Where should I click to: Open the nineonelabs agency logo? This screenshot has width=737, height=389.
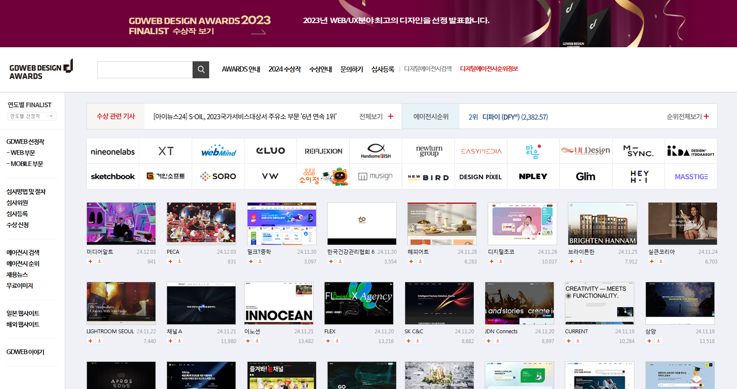tap(113, 152)
